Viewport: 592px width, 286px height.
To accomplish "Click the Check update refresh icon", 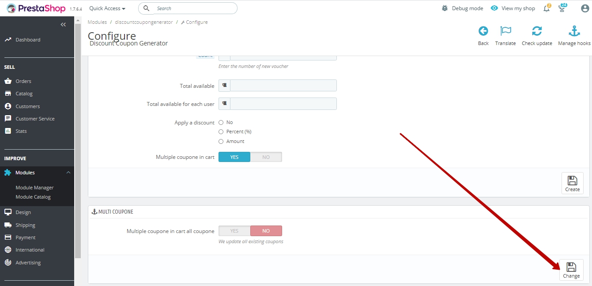I will pyautogui.click(x=537, y=31).
